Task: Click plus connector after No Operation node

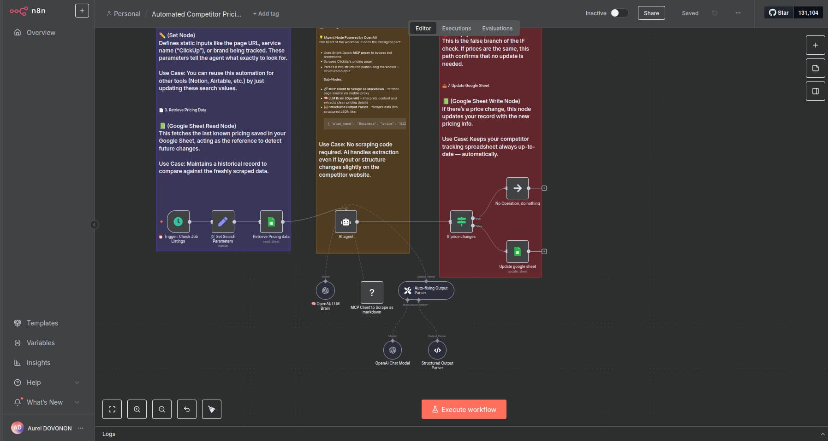Action: (x=544, y=188)
